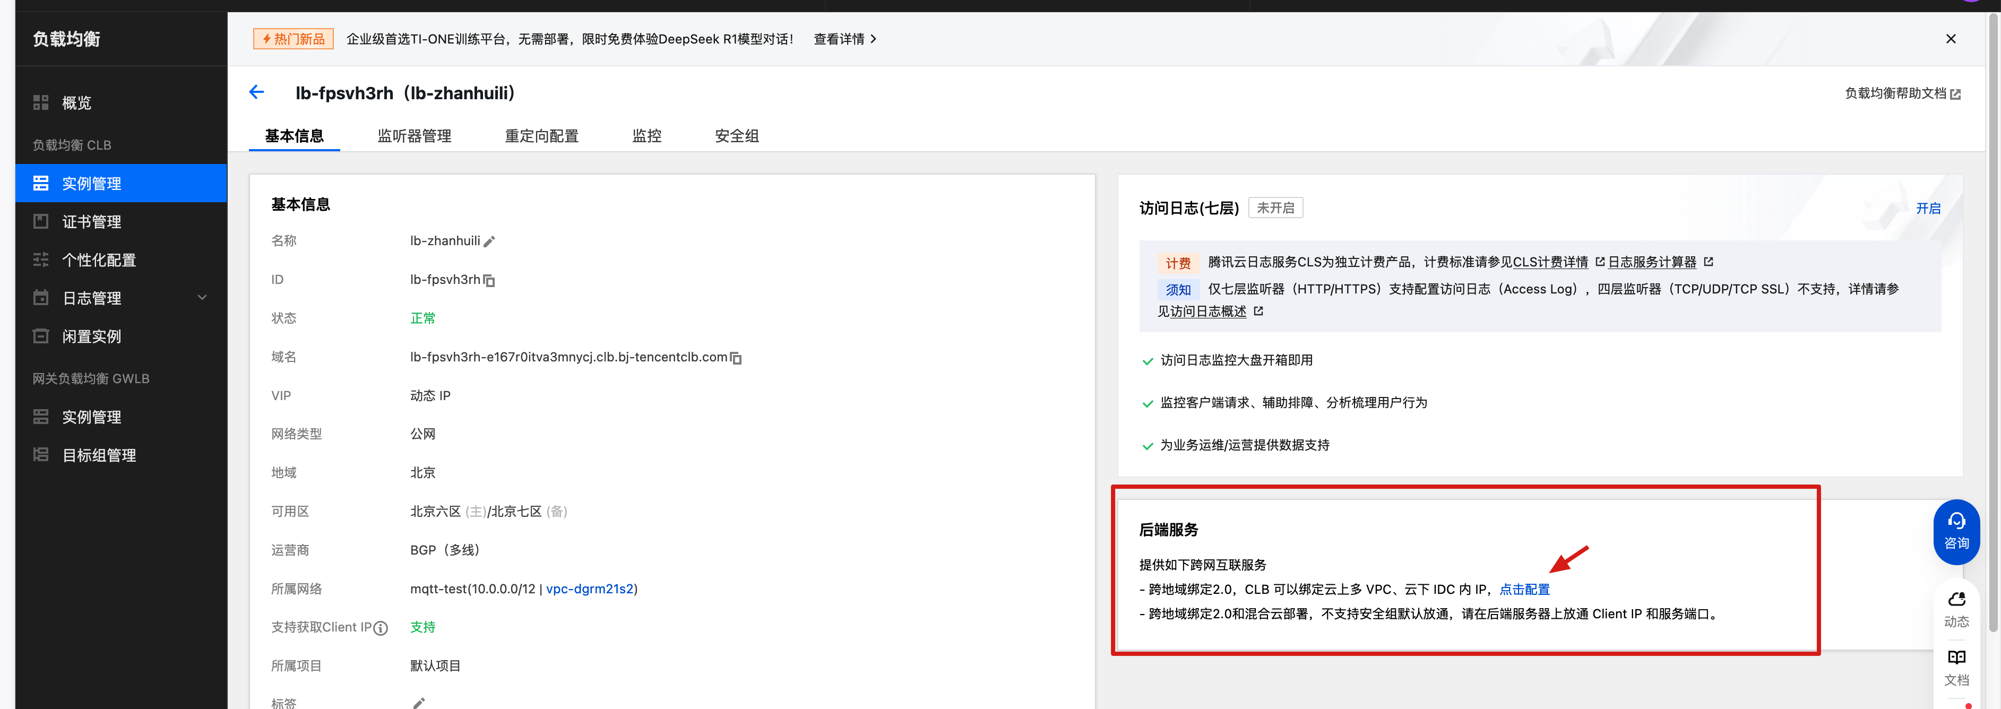Click the 点击配置 link
Screen dimensions: 2001x709
1524,590
